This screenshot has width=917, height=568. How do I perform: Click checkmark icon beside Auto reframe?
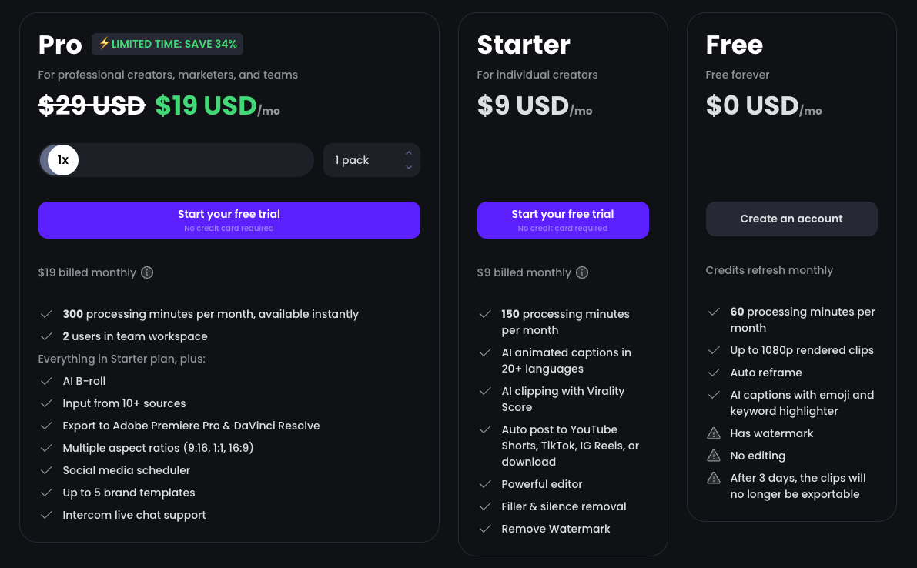(x=714, y=373)
